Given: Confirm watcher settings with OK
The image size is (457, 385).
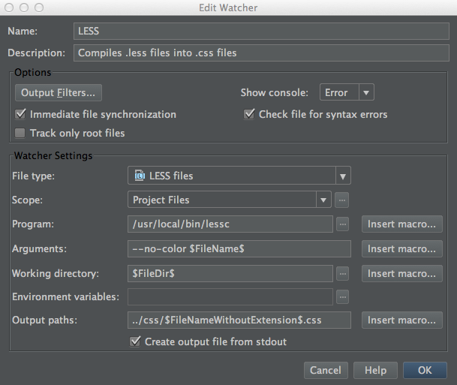Looking at the screenshot, I should [x=425, y=370].
